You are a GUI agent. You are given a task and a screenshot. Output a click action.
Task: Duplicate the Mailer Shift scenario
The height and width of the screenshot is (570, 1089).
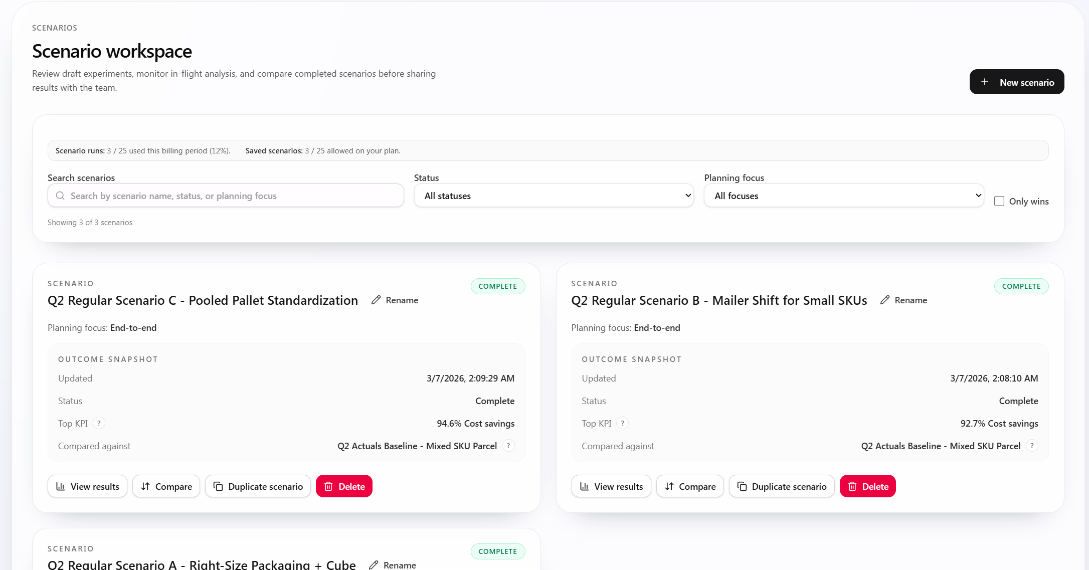point(781,486)
